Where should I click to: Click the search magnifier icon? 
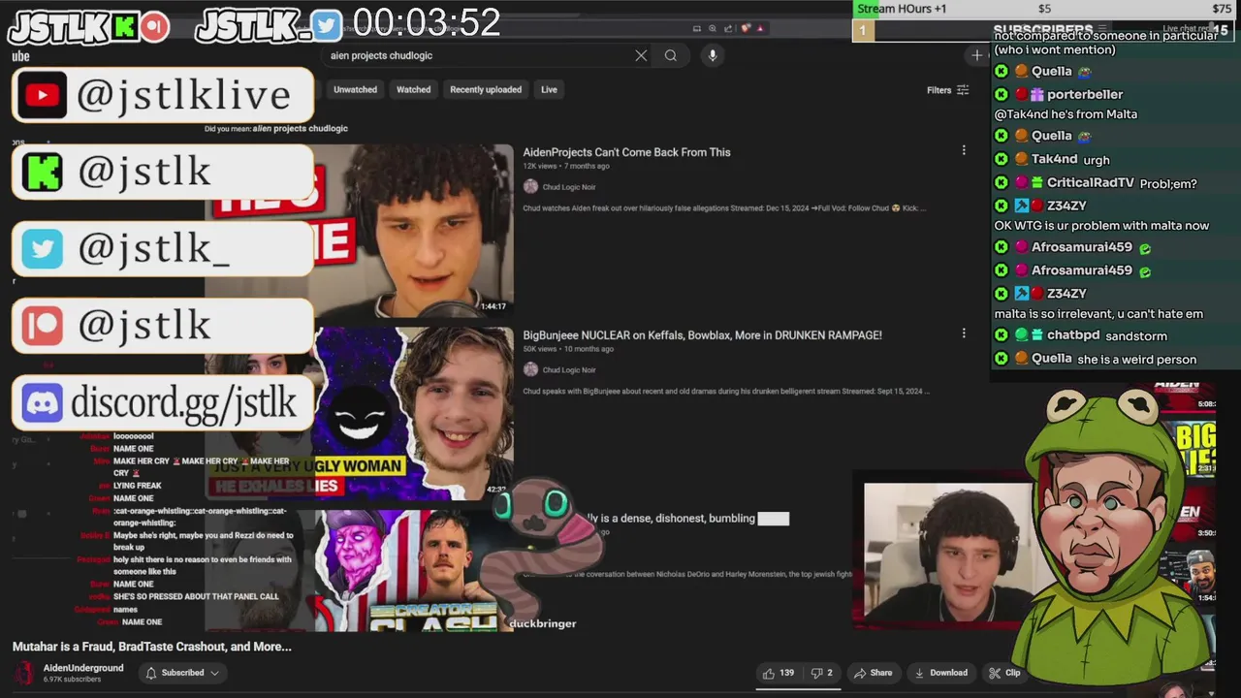(670, 55)
